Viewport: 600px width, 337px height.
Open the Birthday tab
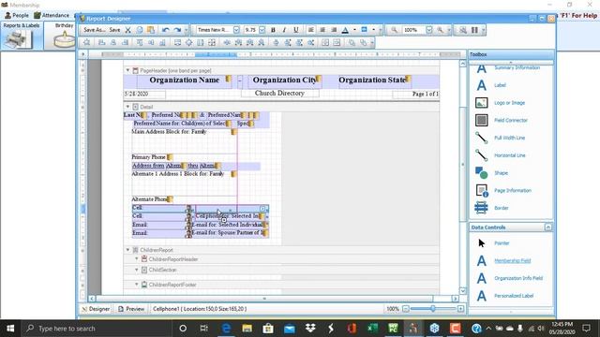point(60,36)
